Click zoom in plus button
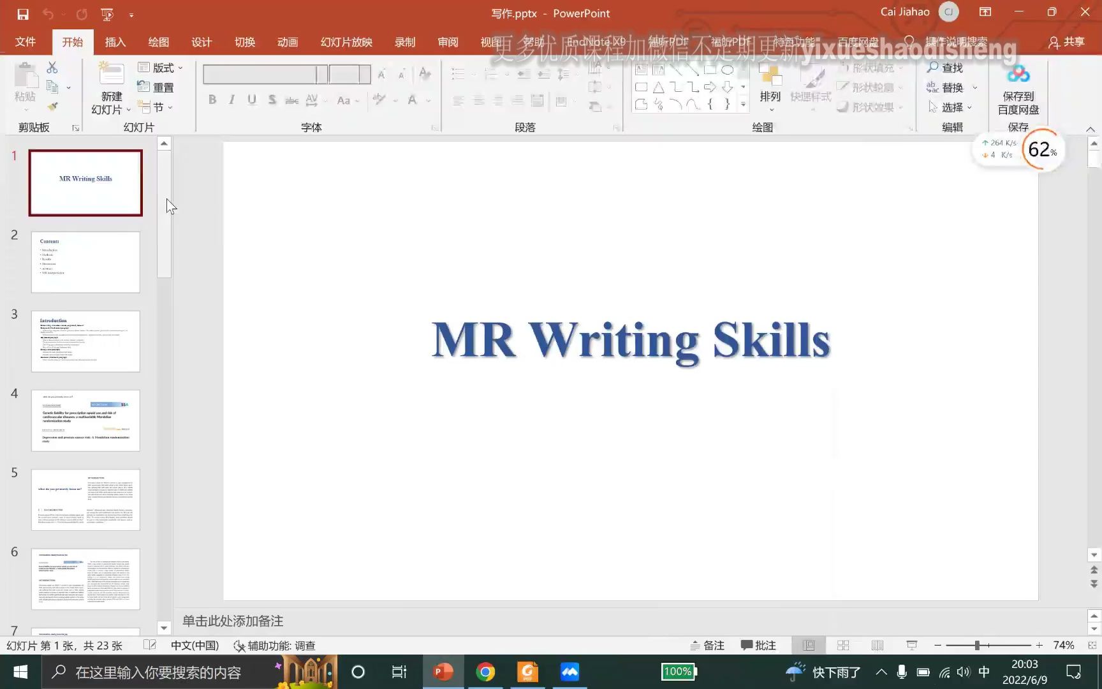1102x689 pixels. pyautogui.click(x=1040, y=646)
